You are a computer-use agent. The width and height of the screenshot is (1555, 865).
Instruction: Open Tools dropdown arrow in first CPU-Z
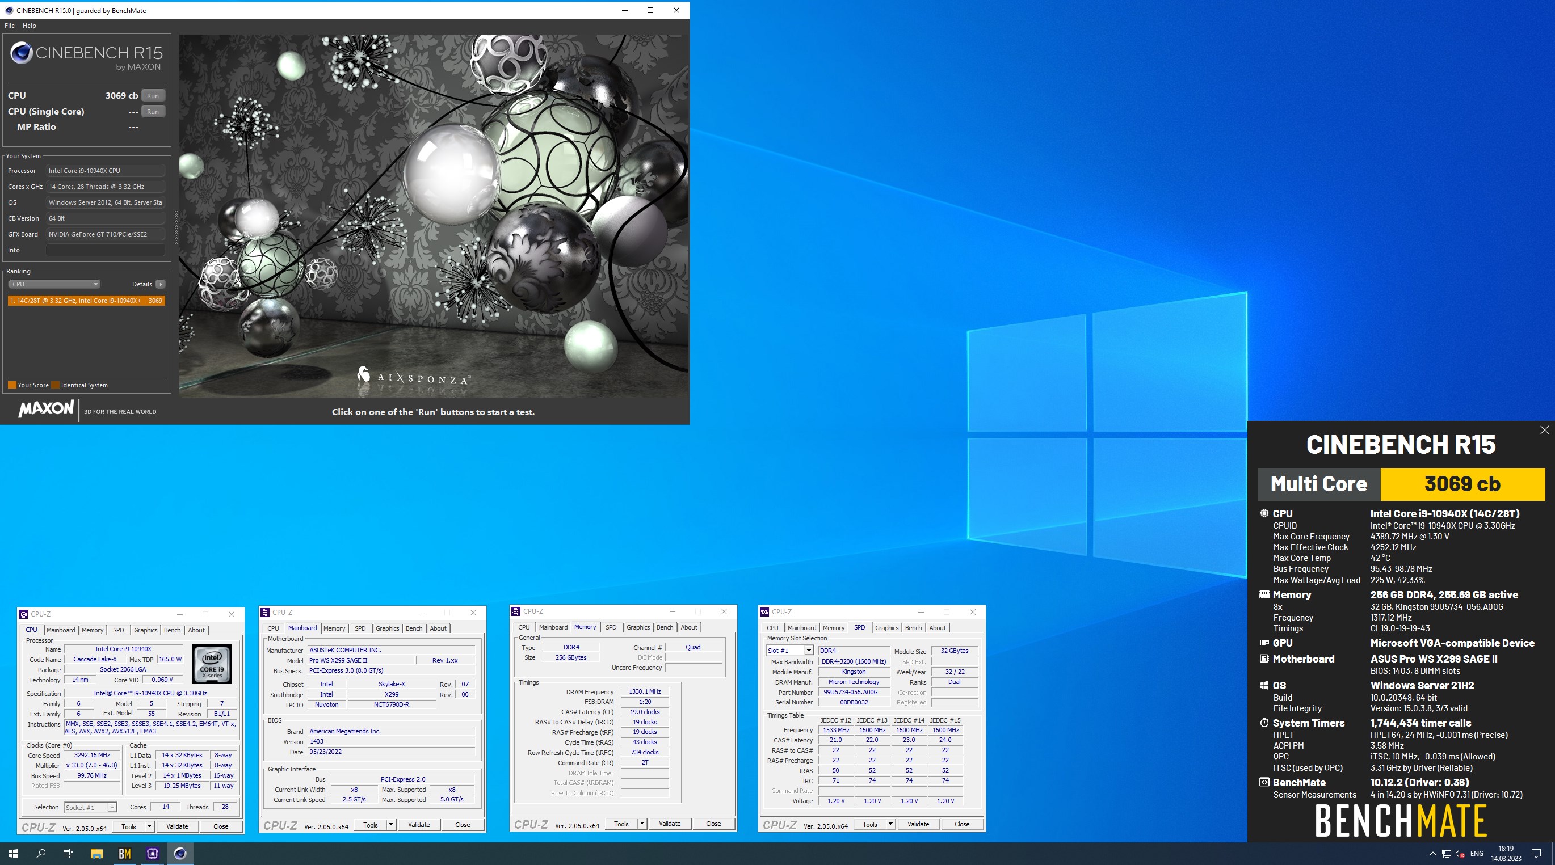coord(150,826)
